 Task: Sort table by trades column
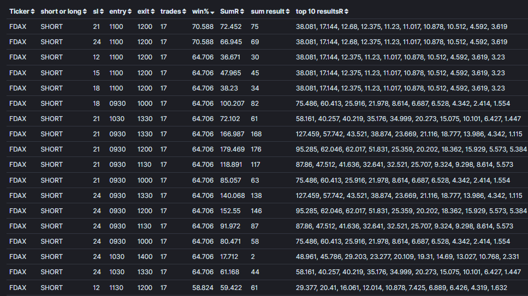173,11
